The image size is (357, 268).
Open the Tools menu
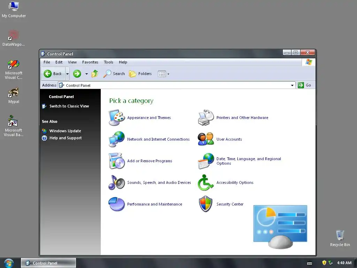pyautogui.click(x=108, y=62)
